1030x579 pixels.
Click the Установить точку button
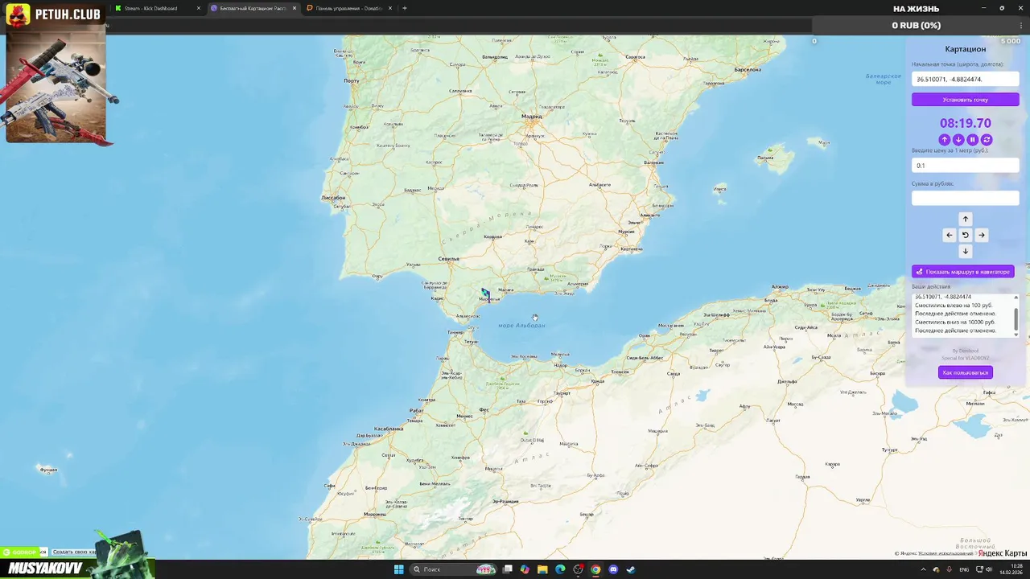click(x=966, y=100)
